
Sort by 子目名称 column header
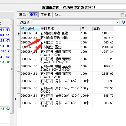pos(60,29)
